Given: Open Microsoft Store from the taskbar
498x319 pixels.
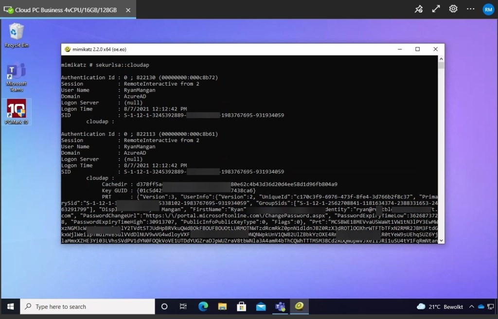Looking at the screenshot, I should pos(241,307).
